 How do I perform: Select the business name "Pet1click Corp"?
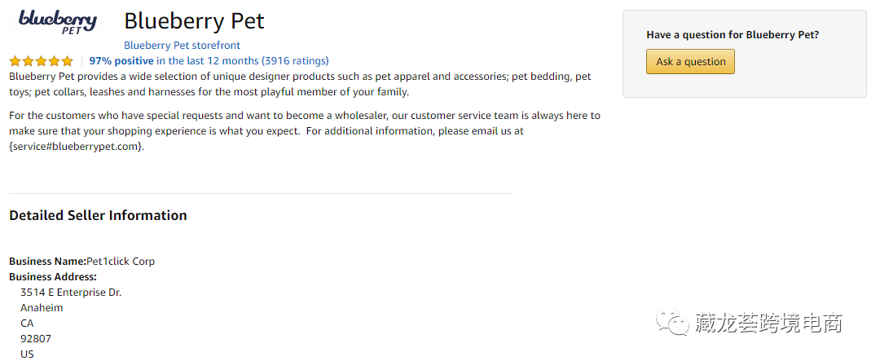tap(121, 262)
